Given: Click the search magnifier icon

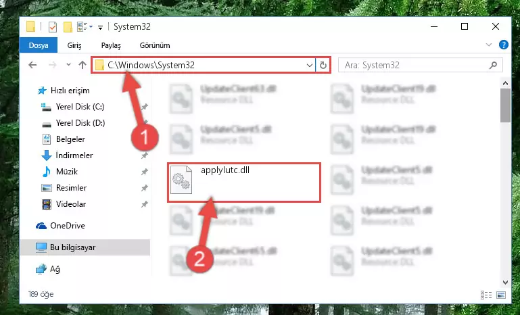Looking at the screenshot, I should pos(493,66).
